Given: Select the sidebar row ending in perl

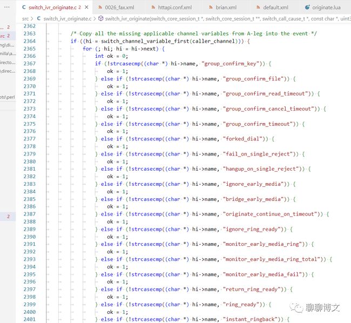Looking at the screenshot, I should pyautogui.click(x=8, y=97).
